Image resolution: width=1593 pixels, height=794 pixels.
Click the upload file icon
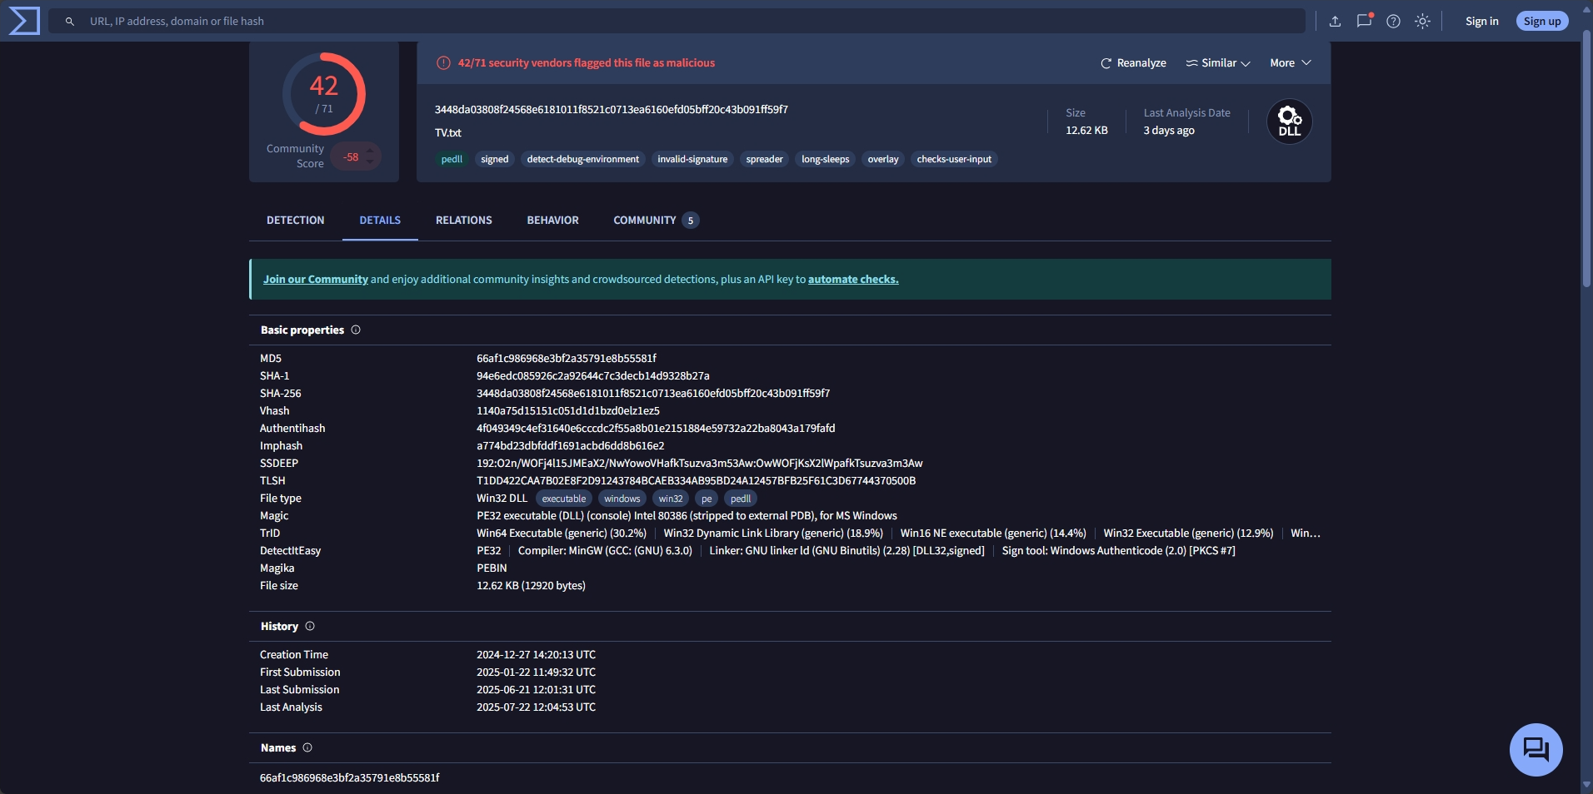[1335, 22]
